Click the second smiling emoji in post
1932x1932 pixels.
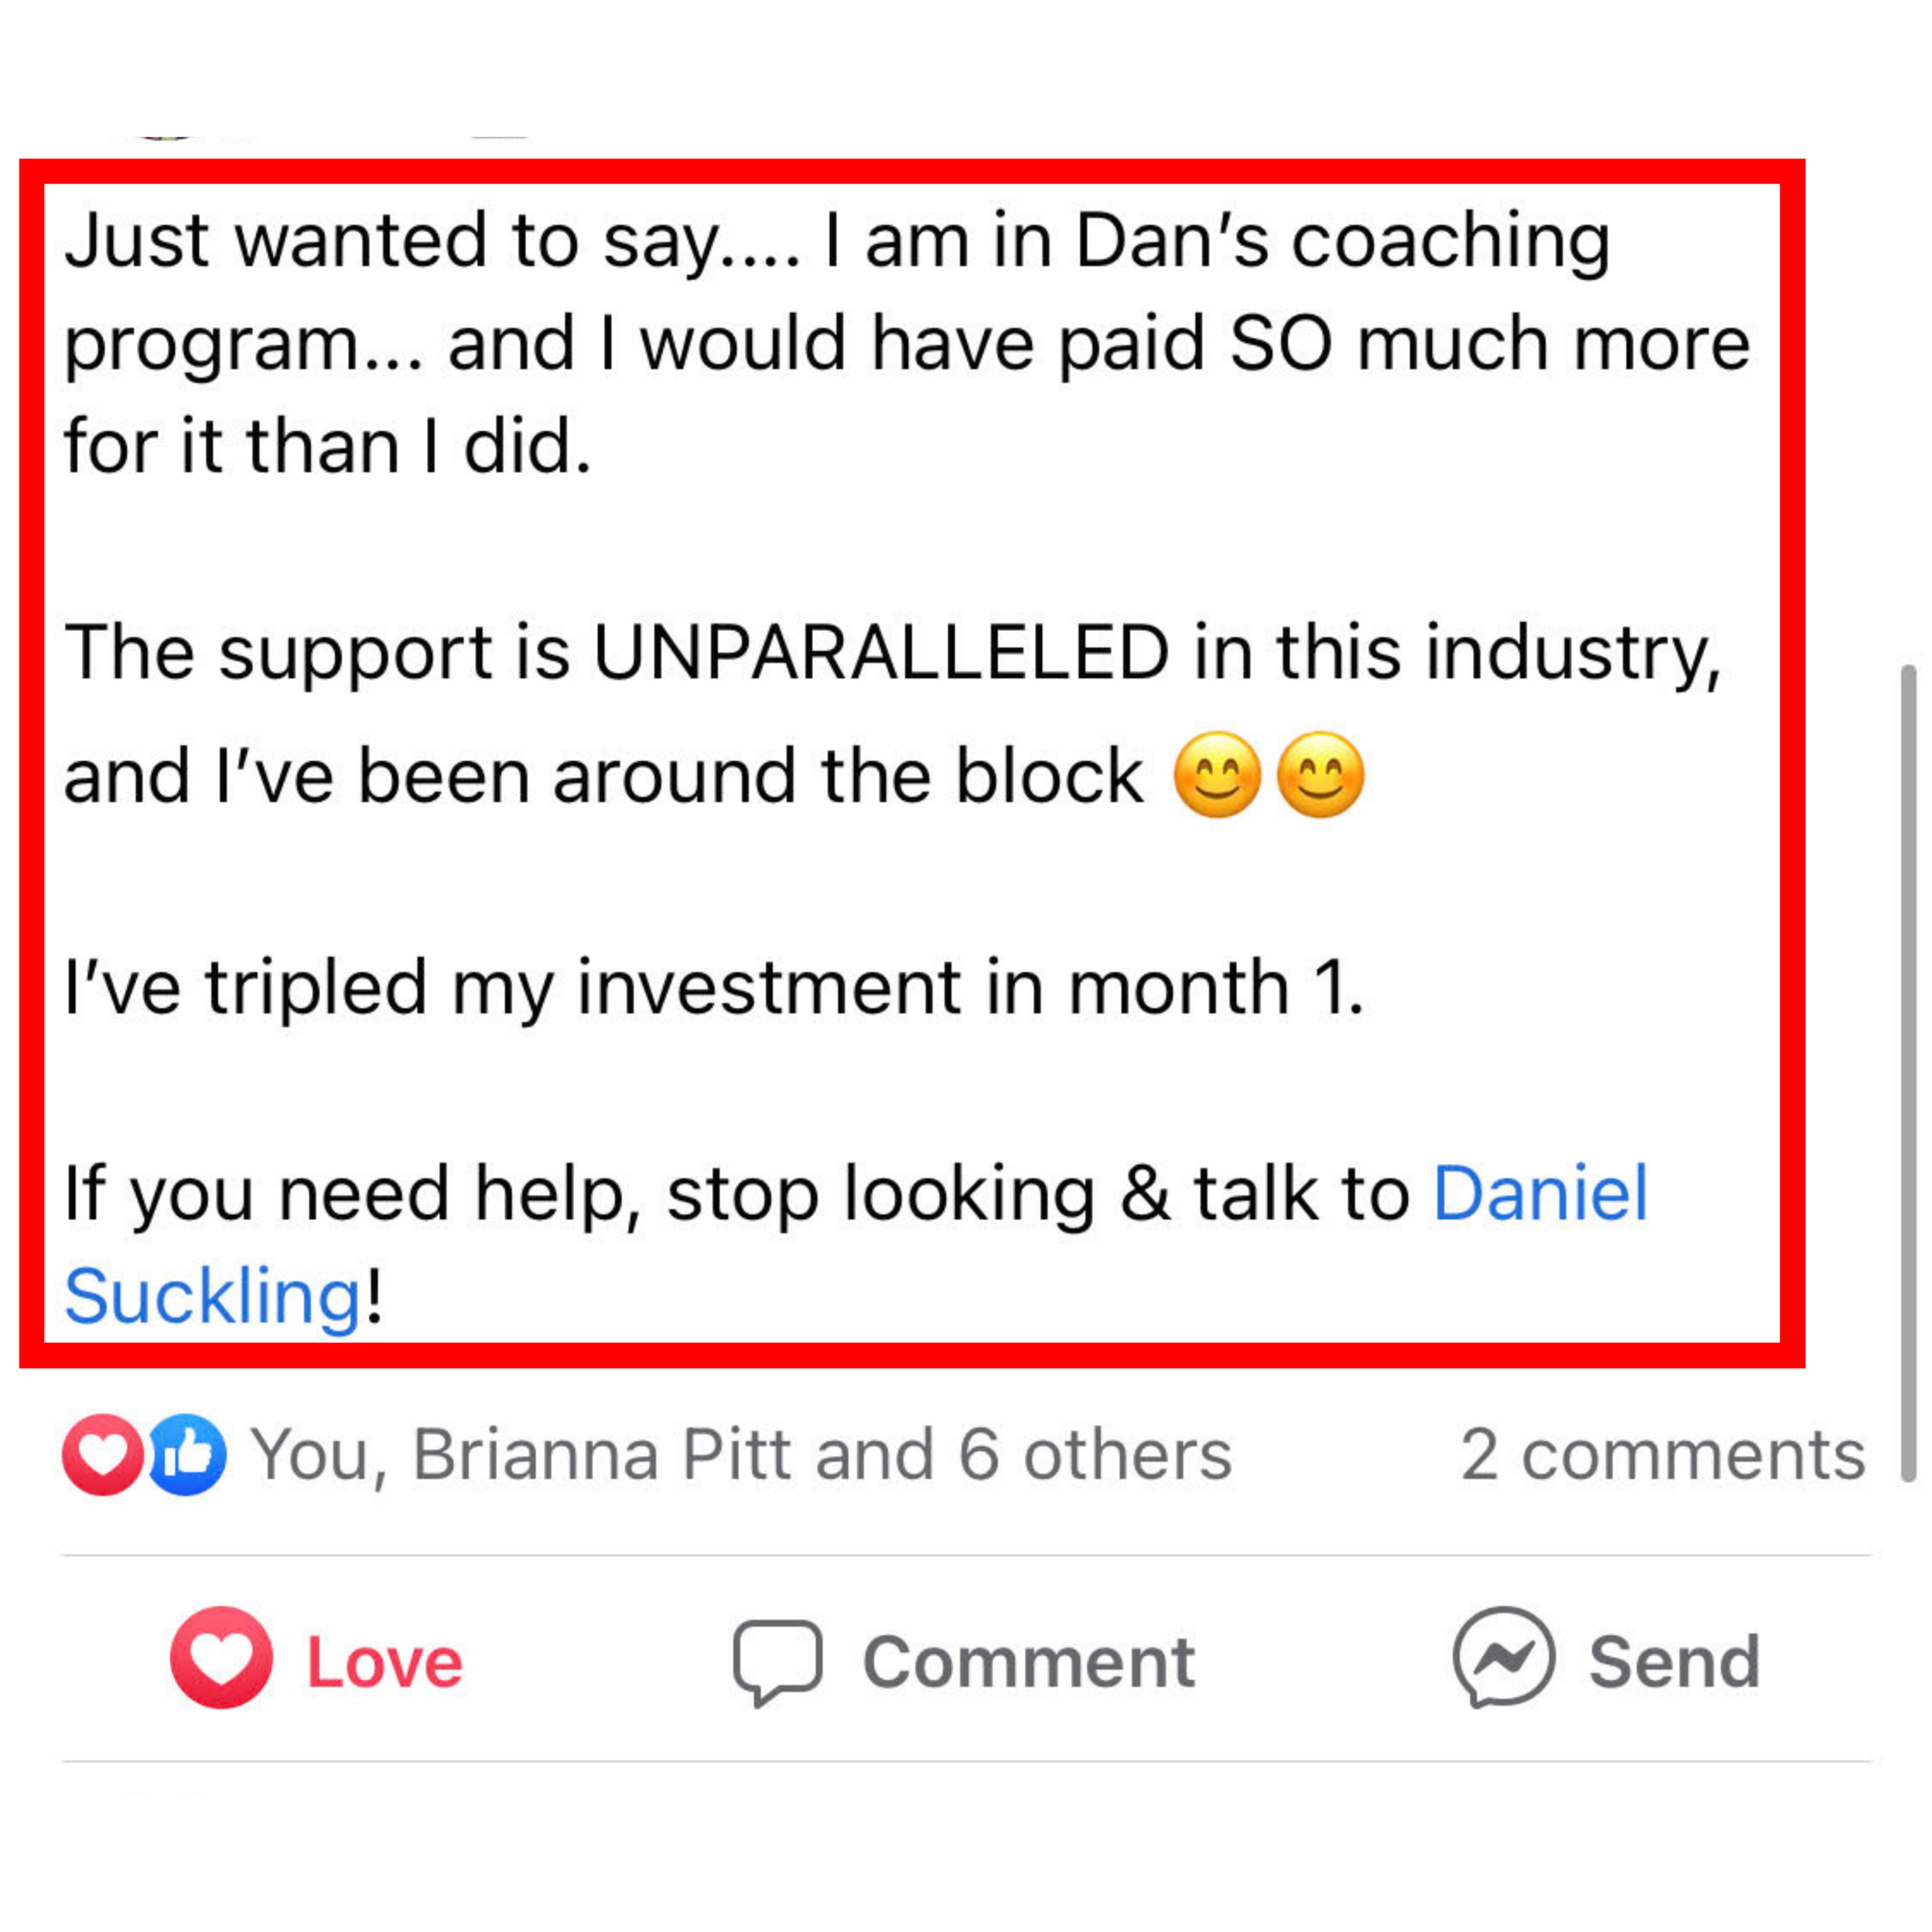(1320, 776)
